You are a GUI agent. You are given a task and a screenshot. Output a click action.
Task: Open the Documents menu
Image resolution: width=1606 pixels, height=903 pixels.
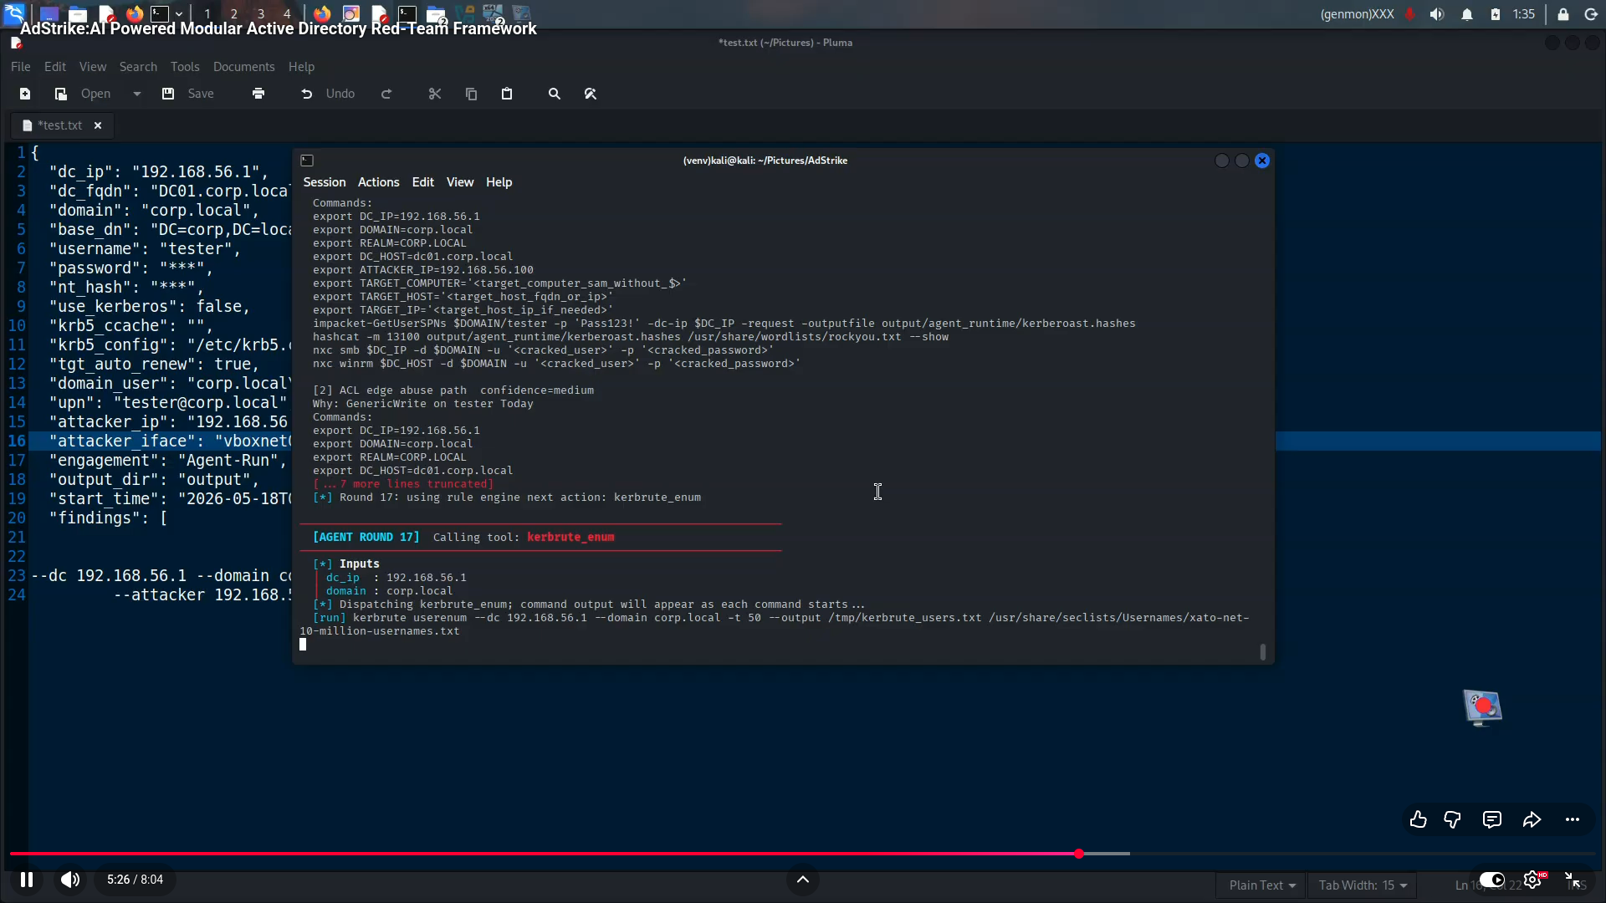243,67
